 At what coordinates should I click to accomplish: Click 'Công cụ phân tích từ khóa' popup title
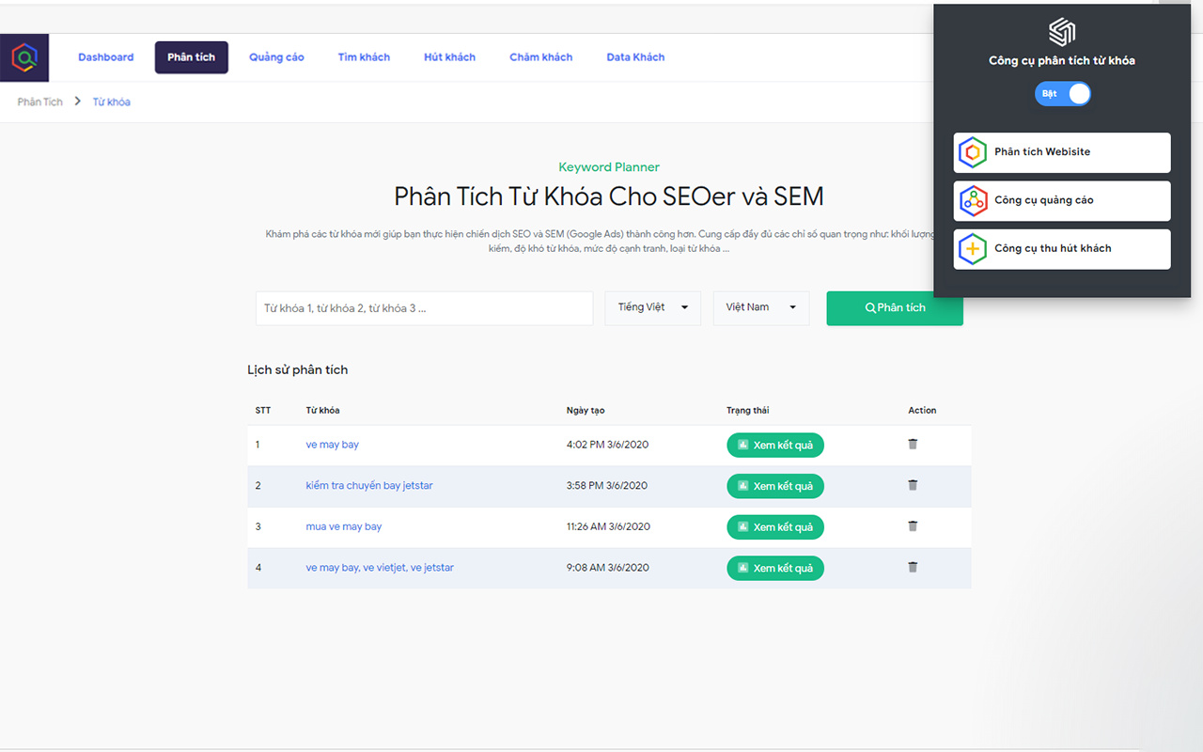1062,61
